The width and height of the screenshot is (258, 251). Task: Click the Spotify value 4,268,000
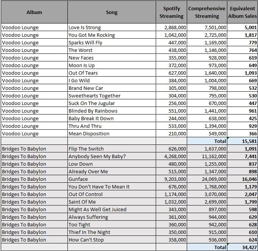pyautogui.click(x=171, y=156)
